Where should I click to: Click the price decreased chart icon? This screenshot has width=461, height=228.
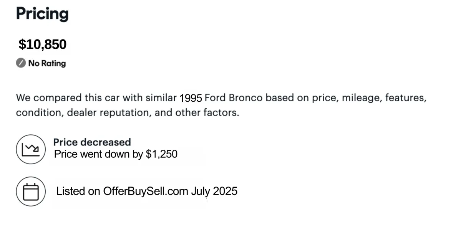[x=31, y=149]
